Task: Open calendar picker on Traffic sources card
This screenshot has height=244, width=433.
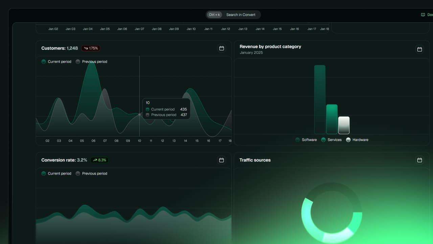Action: click(x=419, y=160)
